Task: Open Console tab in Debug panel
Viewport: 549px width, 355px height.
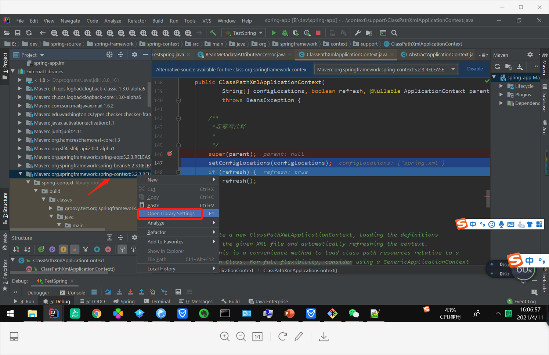Action: (x=73, y=292)
